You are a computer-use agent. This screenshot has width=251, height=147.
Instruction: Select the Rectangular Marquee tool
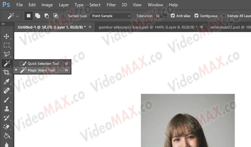pyautogui.click(x=6, y=45)
